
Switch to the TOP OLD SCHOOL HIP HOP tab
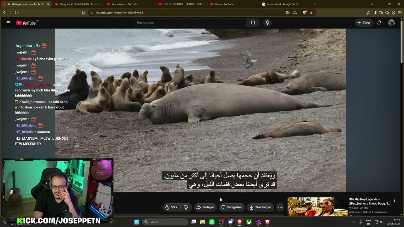pyautogui.click(x=181, y=4)
